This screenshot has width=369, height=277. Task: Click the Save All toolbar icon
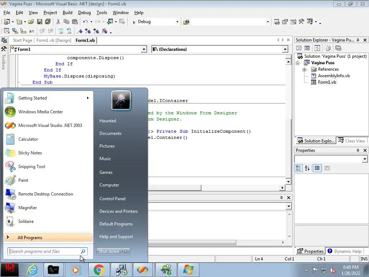point(47,22)
